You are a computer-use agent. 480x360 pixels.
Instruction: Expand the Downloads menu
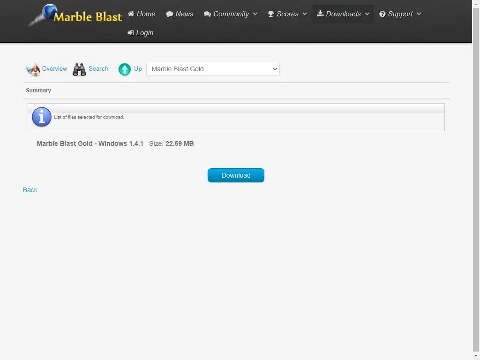pos(343,14)
